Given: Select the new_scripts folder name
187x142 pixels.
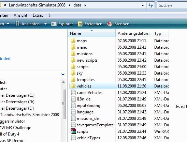Looking at the screenshot, I should click(x=87, y=60).
